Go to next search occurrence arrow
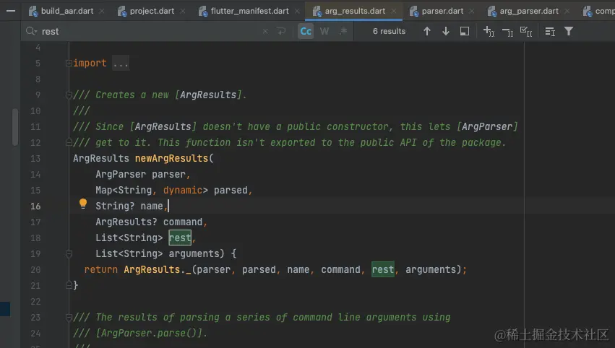Screen dimensions: 615x348 (446, 31)
